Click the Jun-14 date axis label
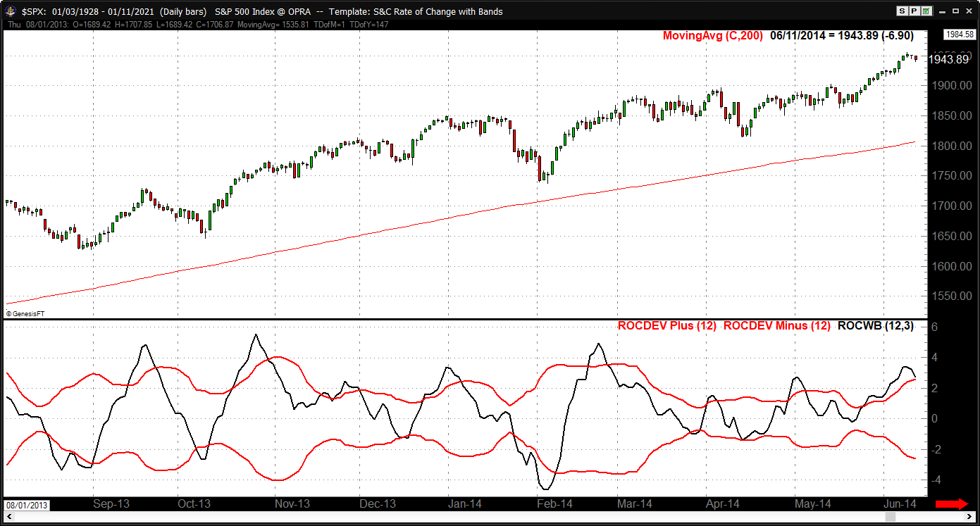The height and width of the screenshot is (526, 980). pyautogui.click(x=900, y=504)
